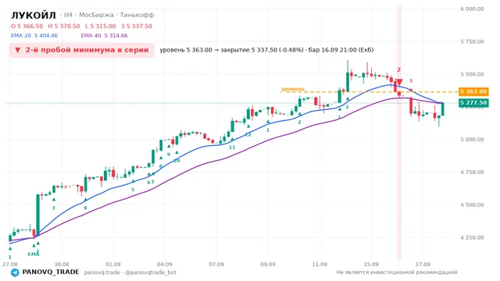Image resolution: width=500 pixels, height=281 pixels.
Task: Click the EMA 20 5 404.46 legend
Action: pyautogui.click(x=34, y=35)
